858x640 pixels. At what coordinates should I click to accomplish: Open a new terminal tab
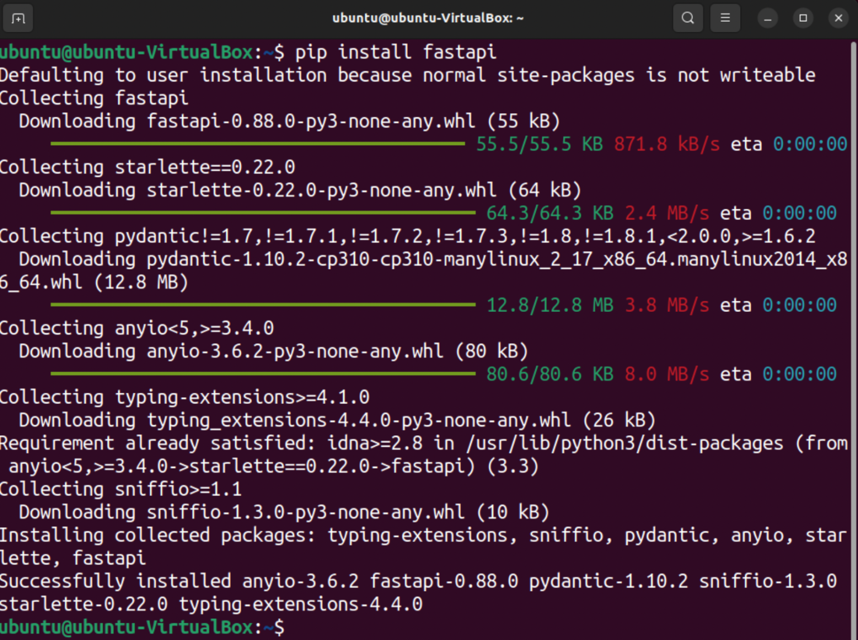coord(18,18)
